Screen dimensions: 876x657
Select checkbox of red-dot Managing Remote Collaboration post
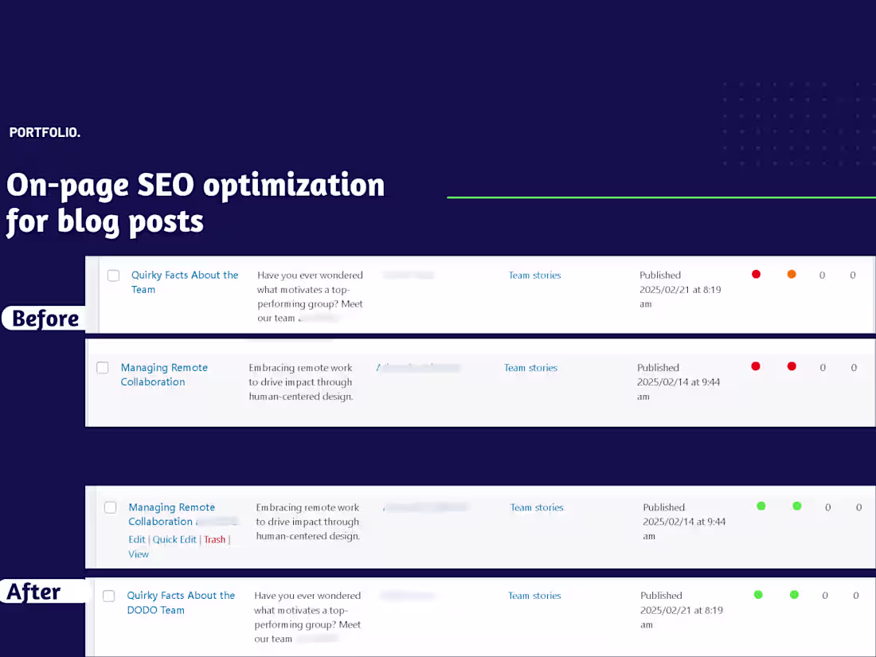(102, 368)
